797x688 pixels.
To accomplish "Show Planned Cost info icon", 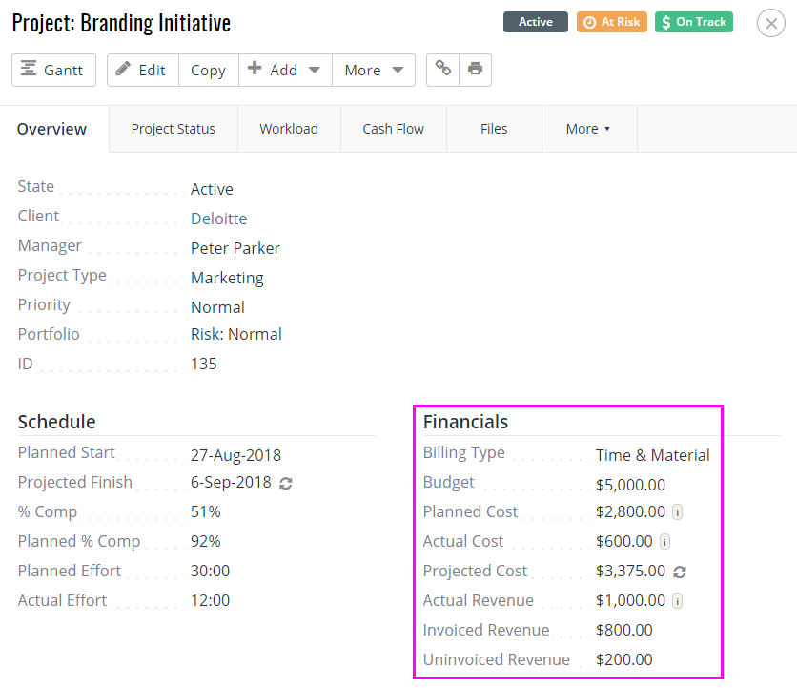I will pos(677,512).
